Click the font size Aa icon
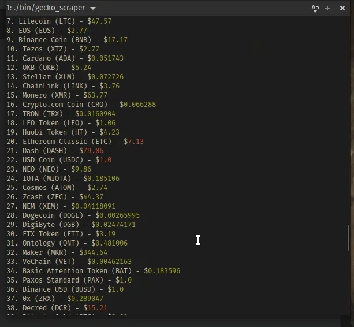This screenshot has width=354, height=327. [315, 8]
